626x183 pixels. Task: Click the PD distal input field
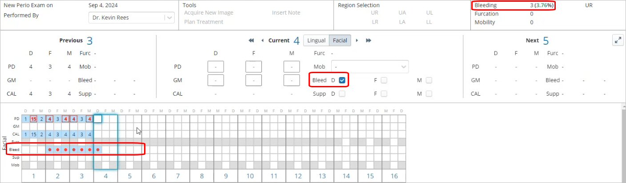click(x=216, y=67)
